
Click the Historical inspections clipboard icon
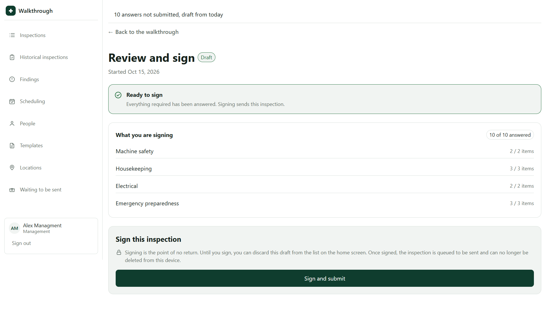12,57
